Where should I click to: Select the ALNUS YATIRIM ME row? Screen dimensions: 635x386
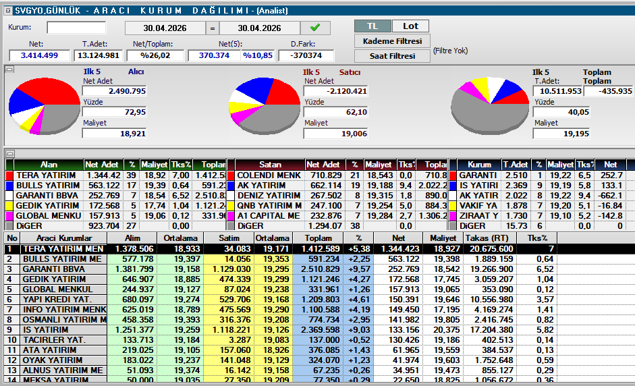(x=320, y=370)
